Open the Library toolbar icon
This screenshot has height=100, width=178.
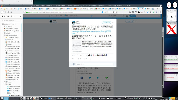tap(130, 12)
